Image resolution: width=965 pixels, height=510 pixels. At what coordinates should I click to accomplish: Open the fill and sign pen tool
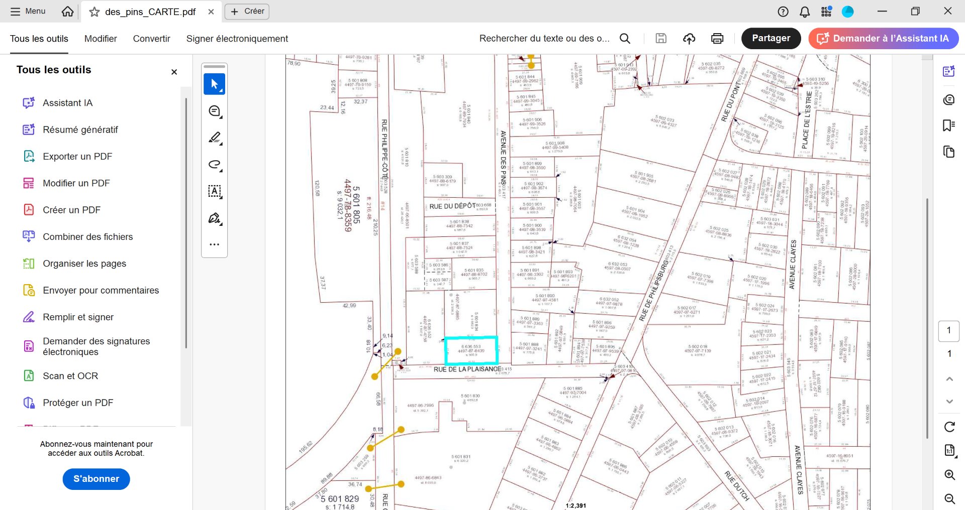pos(215,218)
